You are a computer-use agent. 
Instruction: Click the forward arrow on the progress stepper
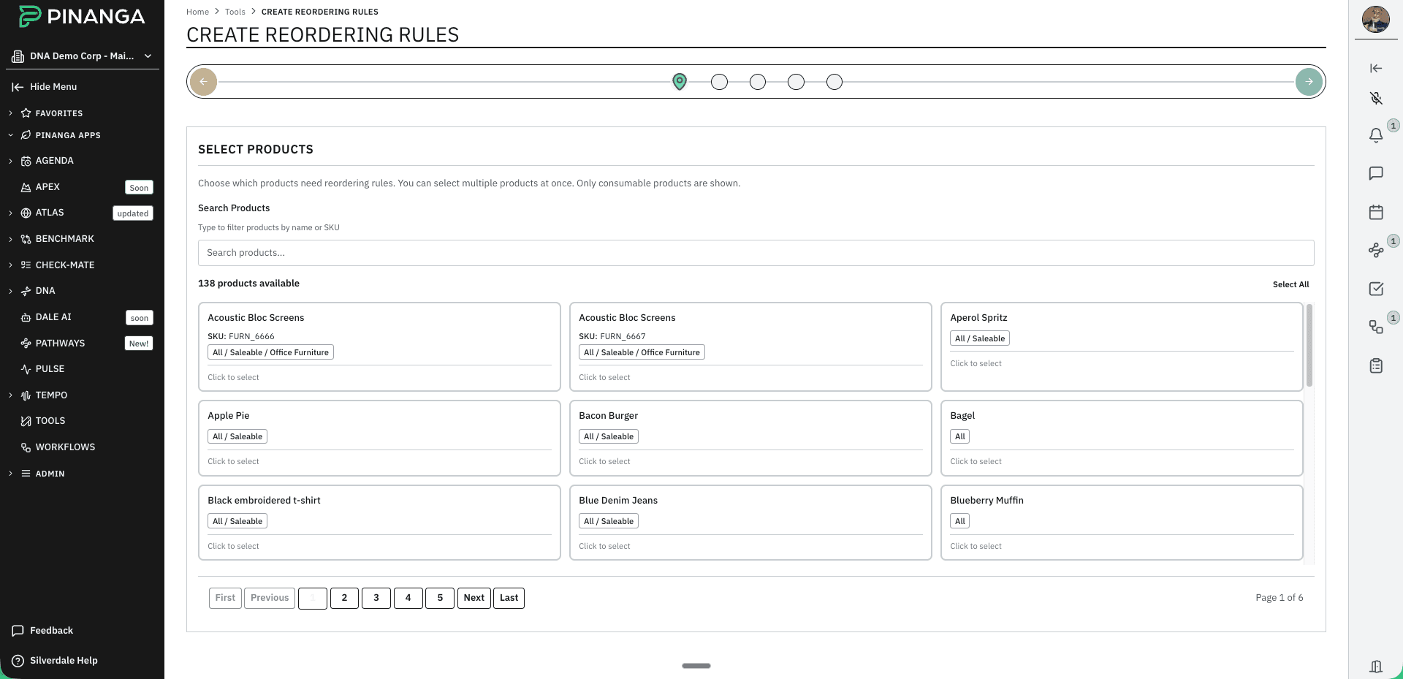tap(1309, 81)
